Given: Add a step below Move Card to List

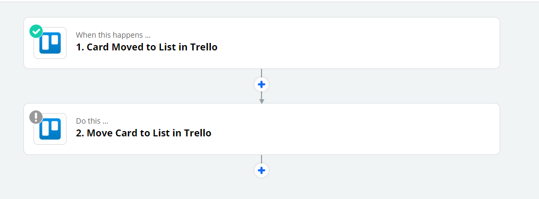Looking at the screenshot, I should (x=262, y=170).
